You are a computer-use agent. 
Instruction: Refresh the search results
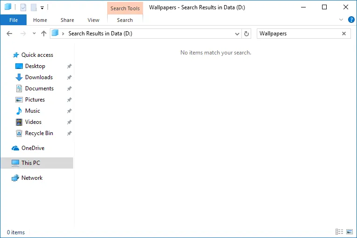pos(247,34)
